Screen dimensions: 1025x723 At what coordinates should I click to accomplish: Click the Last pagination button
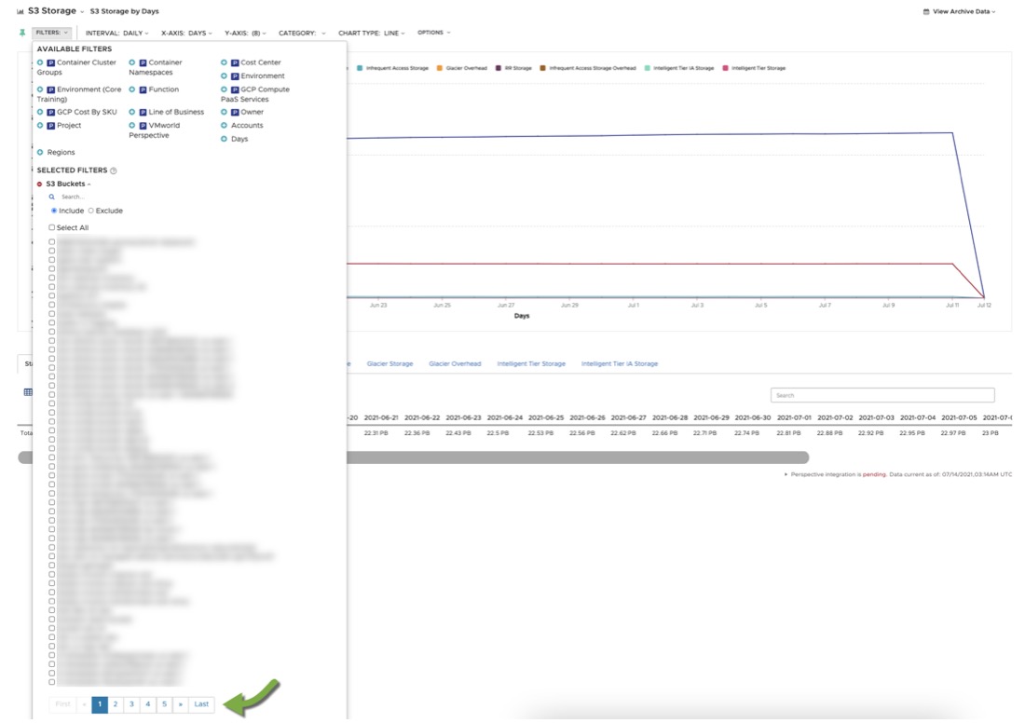201,704
